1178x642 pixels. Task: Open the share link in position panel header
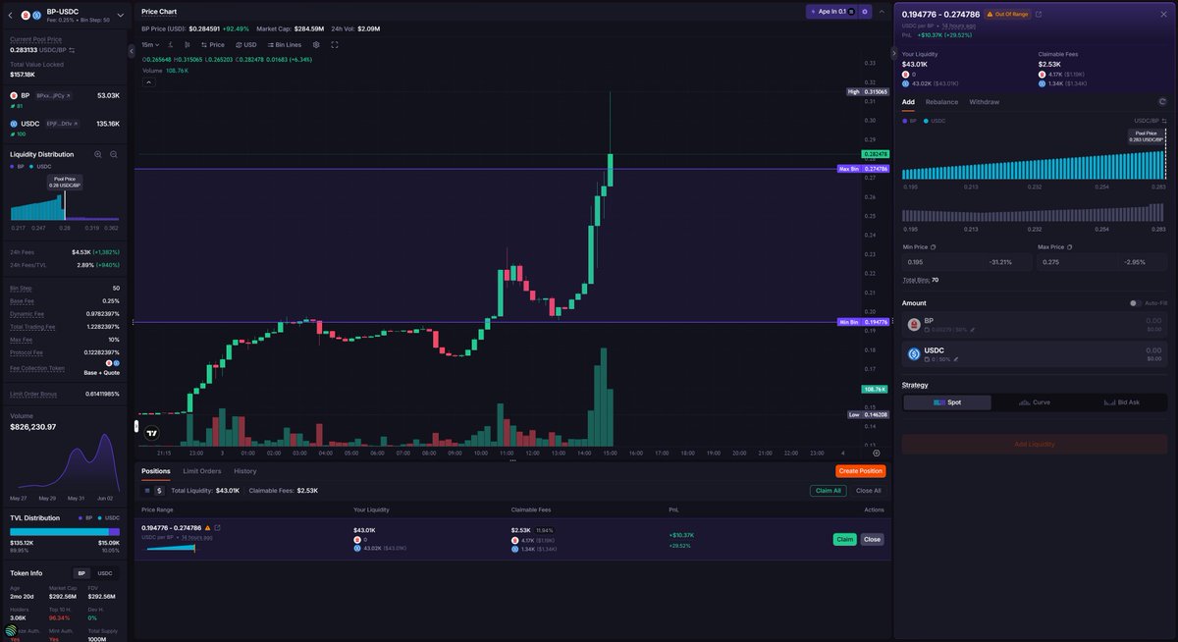(x=1039, y=14)
